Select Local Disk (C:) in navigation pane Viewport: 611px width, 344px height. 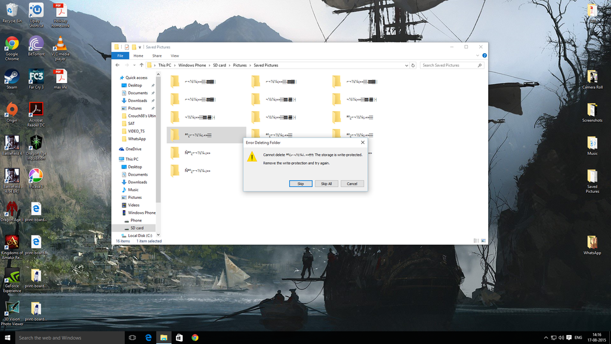[136, 235]
